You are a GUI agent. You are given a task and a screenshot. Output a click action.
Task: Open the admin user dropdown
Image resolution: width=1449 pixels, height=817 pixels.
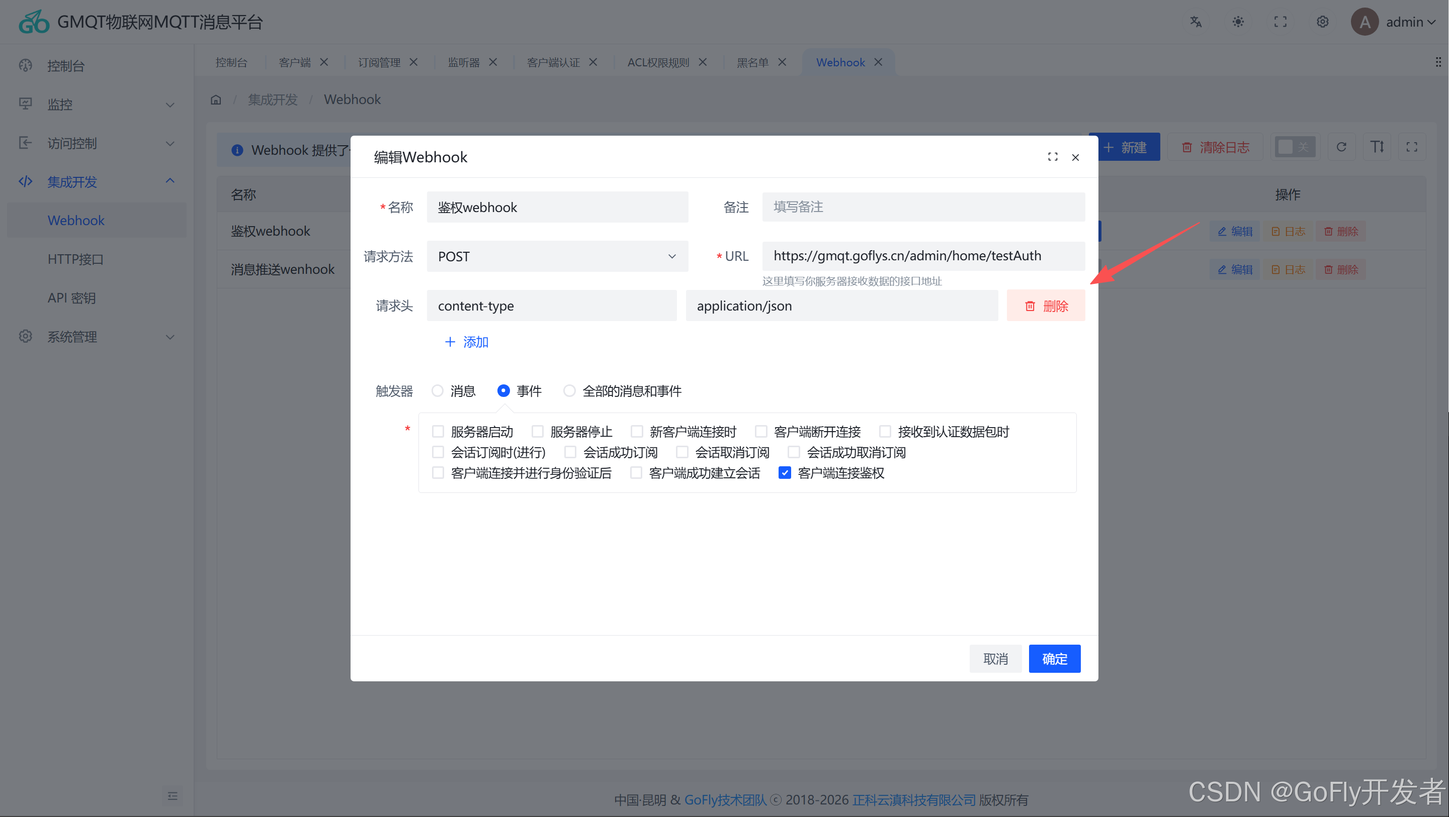pos(1393,22)
